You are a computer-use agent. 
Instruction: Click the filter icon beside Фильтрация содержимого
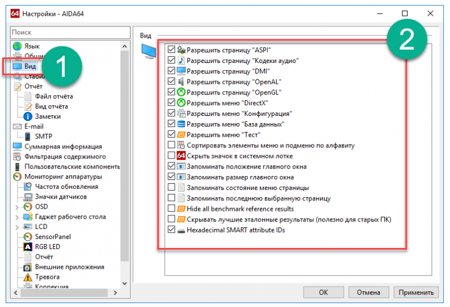pos(17,157)
